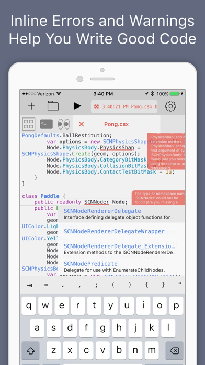Image resolution: width=205 pixels, height=365 pixels.
Task: Tap the c key on keyboard
Action: tap(86, 350)
